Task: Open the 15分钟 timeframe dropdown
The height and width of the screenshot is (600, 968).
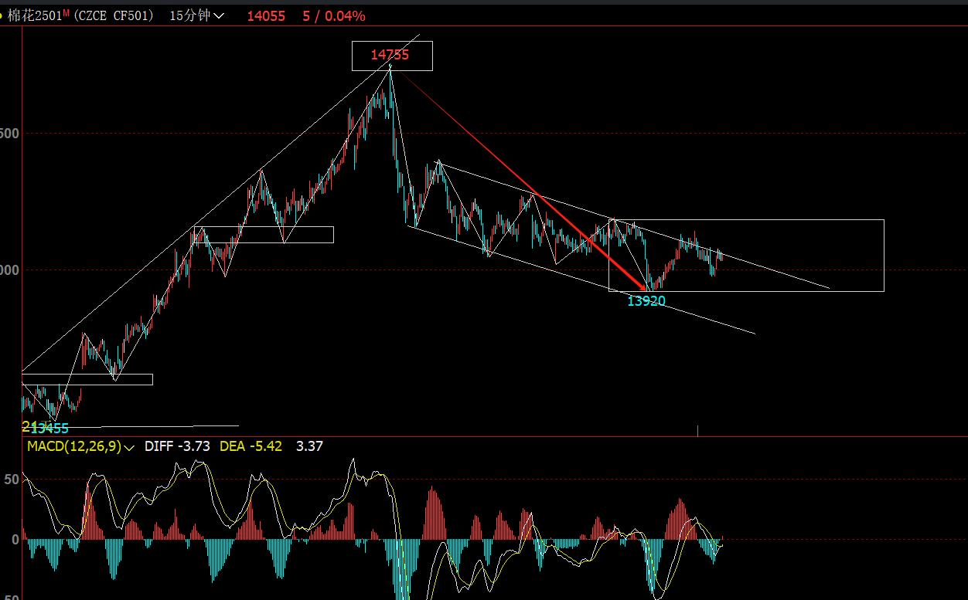Action: pyautogui.click(x=198, y=15)
